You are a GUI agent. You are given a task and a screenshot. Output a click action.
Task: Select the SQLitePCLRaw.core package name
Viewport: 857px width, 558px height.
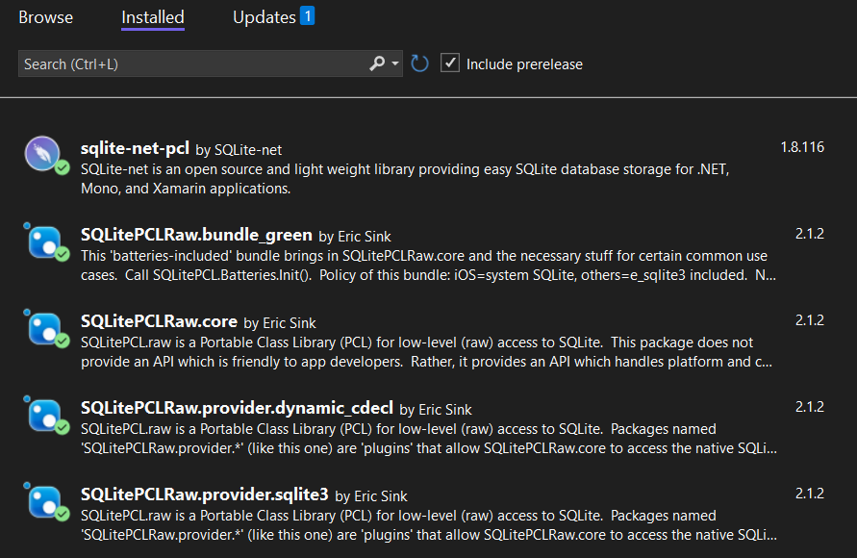(159, 321)
